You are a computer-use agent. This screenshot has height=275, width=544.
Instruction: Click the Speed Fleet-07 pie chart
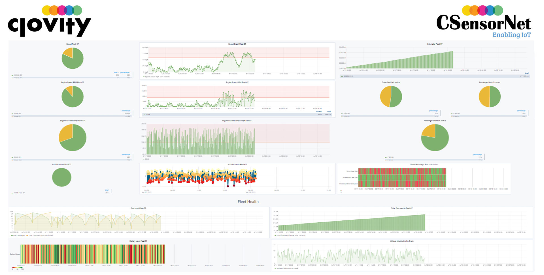coord(73,58)
